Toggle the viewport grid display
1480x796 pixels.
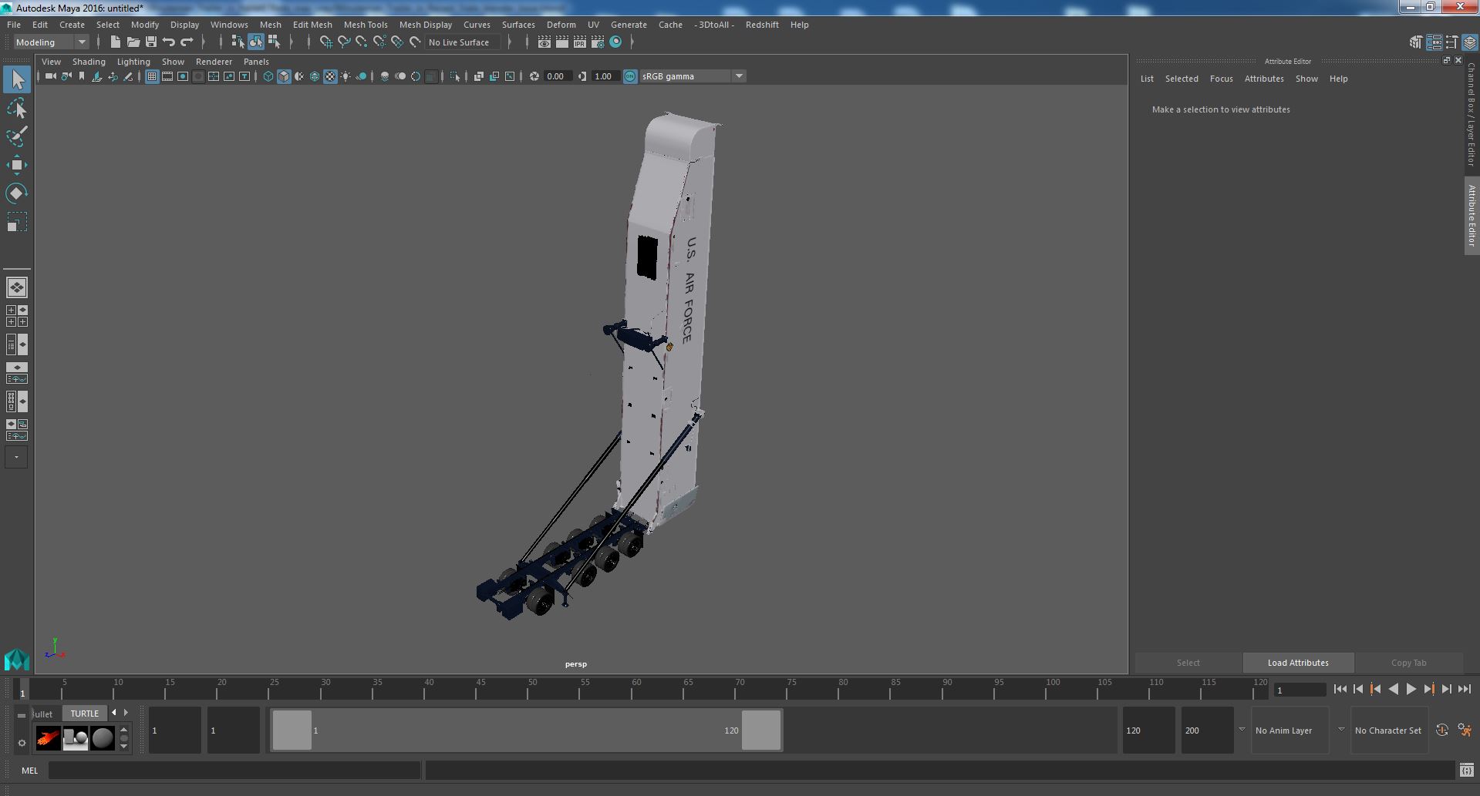point(152,76)
